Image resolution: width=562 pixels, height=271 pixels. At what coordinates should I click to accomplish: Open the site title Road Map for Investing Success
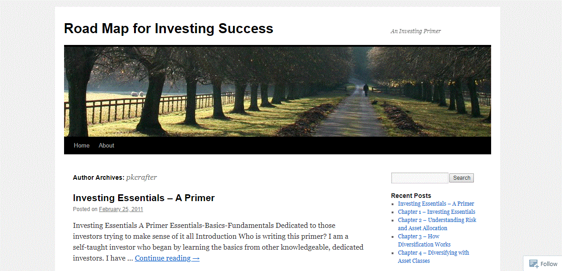(169, 29)
